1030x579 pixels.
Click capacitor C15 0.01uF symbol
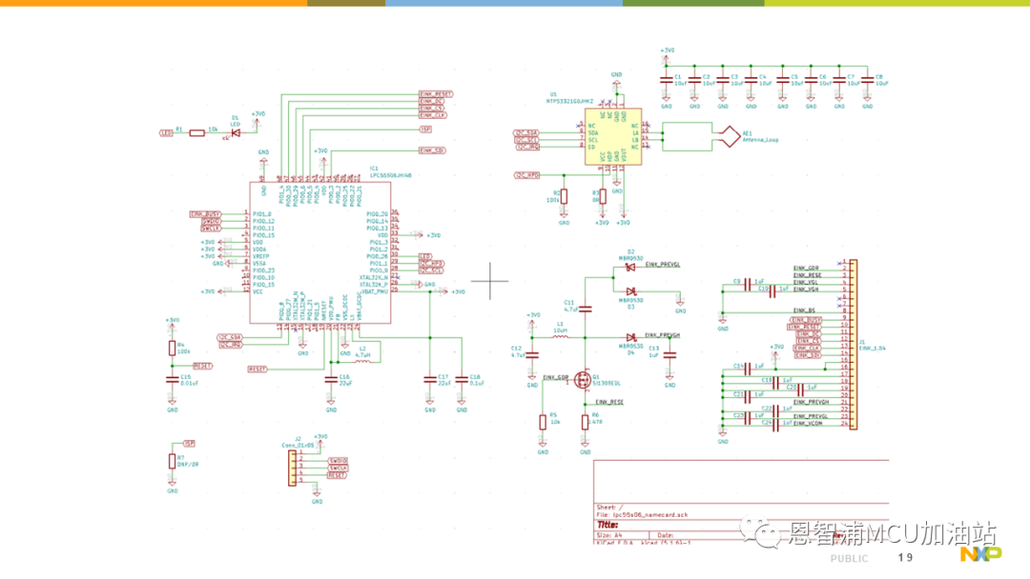[172, 380]
